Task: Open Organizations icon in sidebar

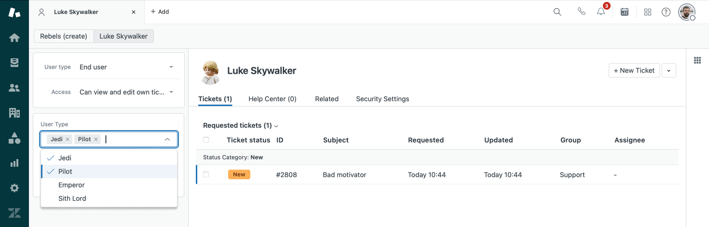Action: tap(14, 113)
